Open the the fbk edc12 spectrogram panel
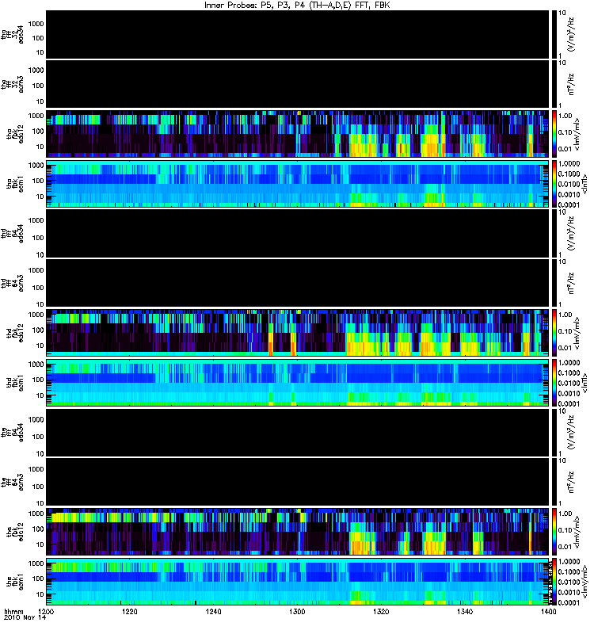 coord(298,532)
